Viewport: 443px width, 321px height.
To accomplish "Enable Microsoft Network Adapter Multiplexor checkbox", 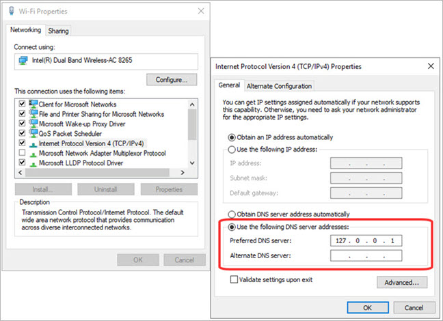I will (22, 154).
